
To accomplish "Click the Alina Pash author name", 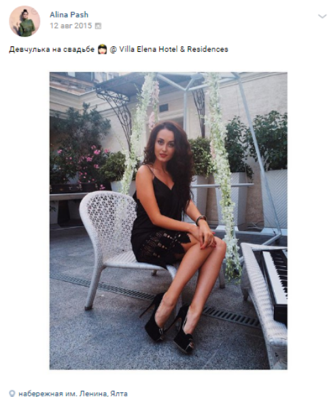I will pos(69,15).
